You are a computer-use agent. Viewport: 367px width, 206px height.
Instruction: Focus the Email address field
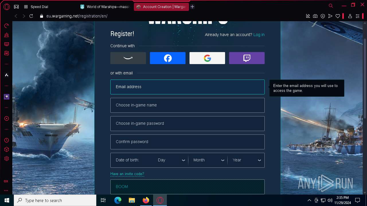click(188, 87)
